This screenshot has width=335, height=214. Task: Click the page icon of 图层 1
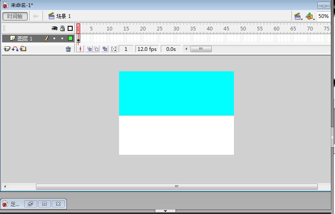(x=13, y=38)
